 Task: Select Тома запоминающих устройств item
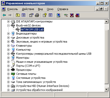(x=36, y=82)
